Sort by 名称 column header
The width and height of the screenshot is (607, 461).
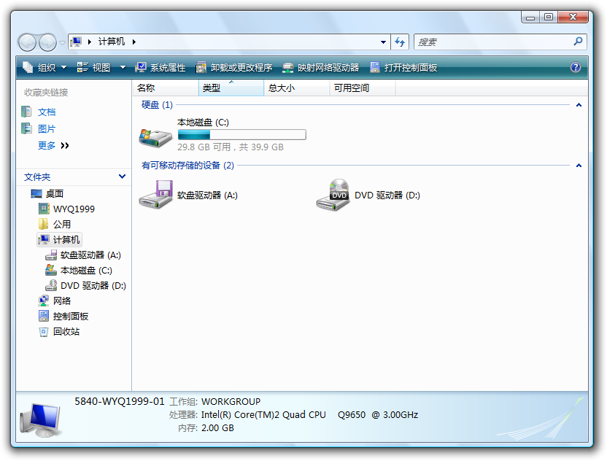166,88
